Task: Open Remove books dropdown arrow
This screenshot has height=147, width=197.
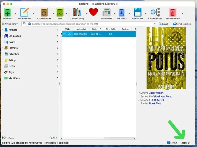Action: tap(182, 13)
